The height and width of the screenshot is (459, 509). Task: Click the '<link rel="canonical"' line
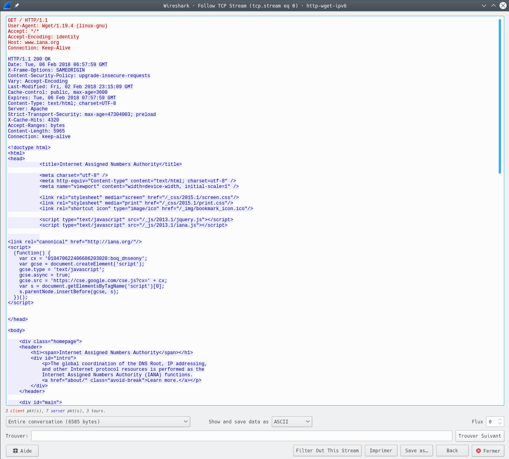coord(75,242)
